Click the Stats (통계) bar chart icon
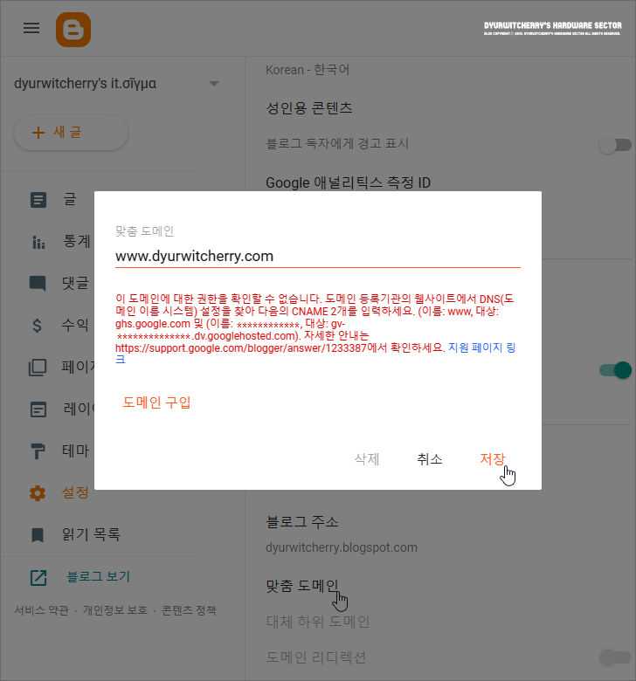Image resolution: width=636 pixels, height=681 pixels. [38, 242]
